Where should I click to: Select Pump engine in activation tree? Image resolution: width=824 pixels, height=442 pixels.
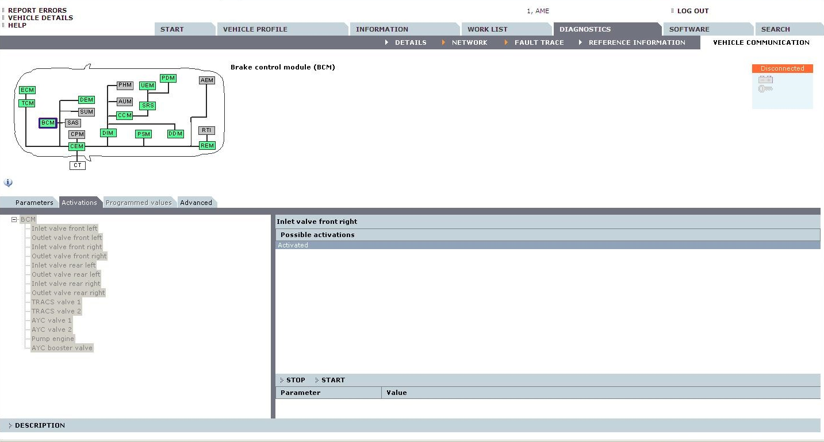tap(53, 339)
